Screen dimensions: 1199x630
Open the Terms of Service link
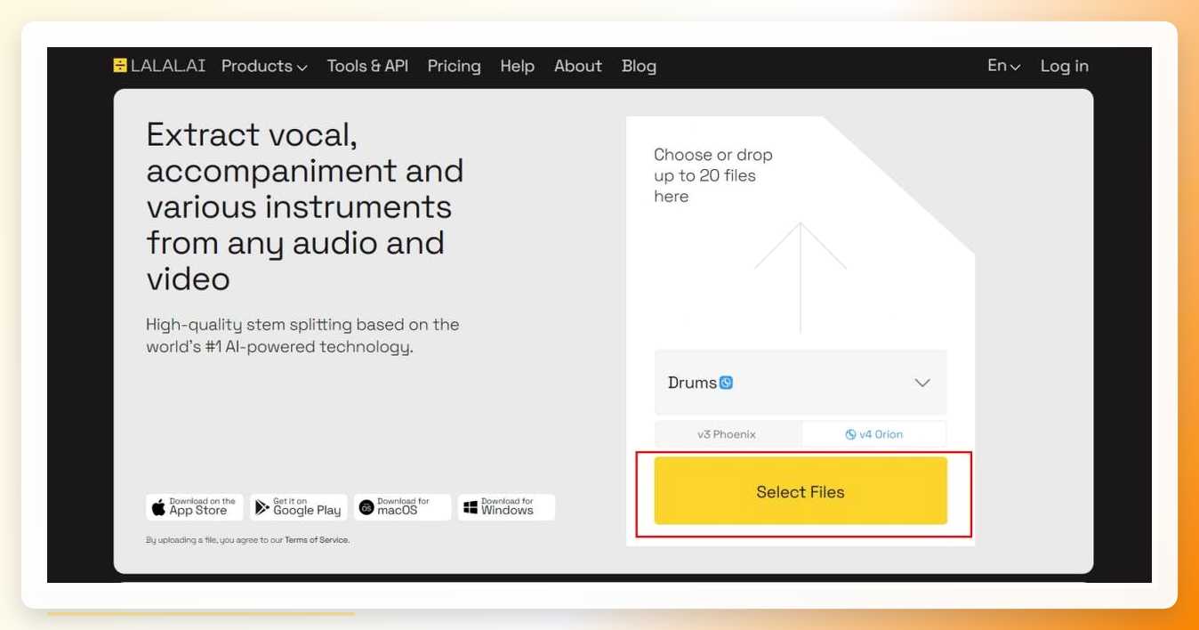click(317, 540)
